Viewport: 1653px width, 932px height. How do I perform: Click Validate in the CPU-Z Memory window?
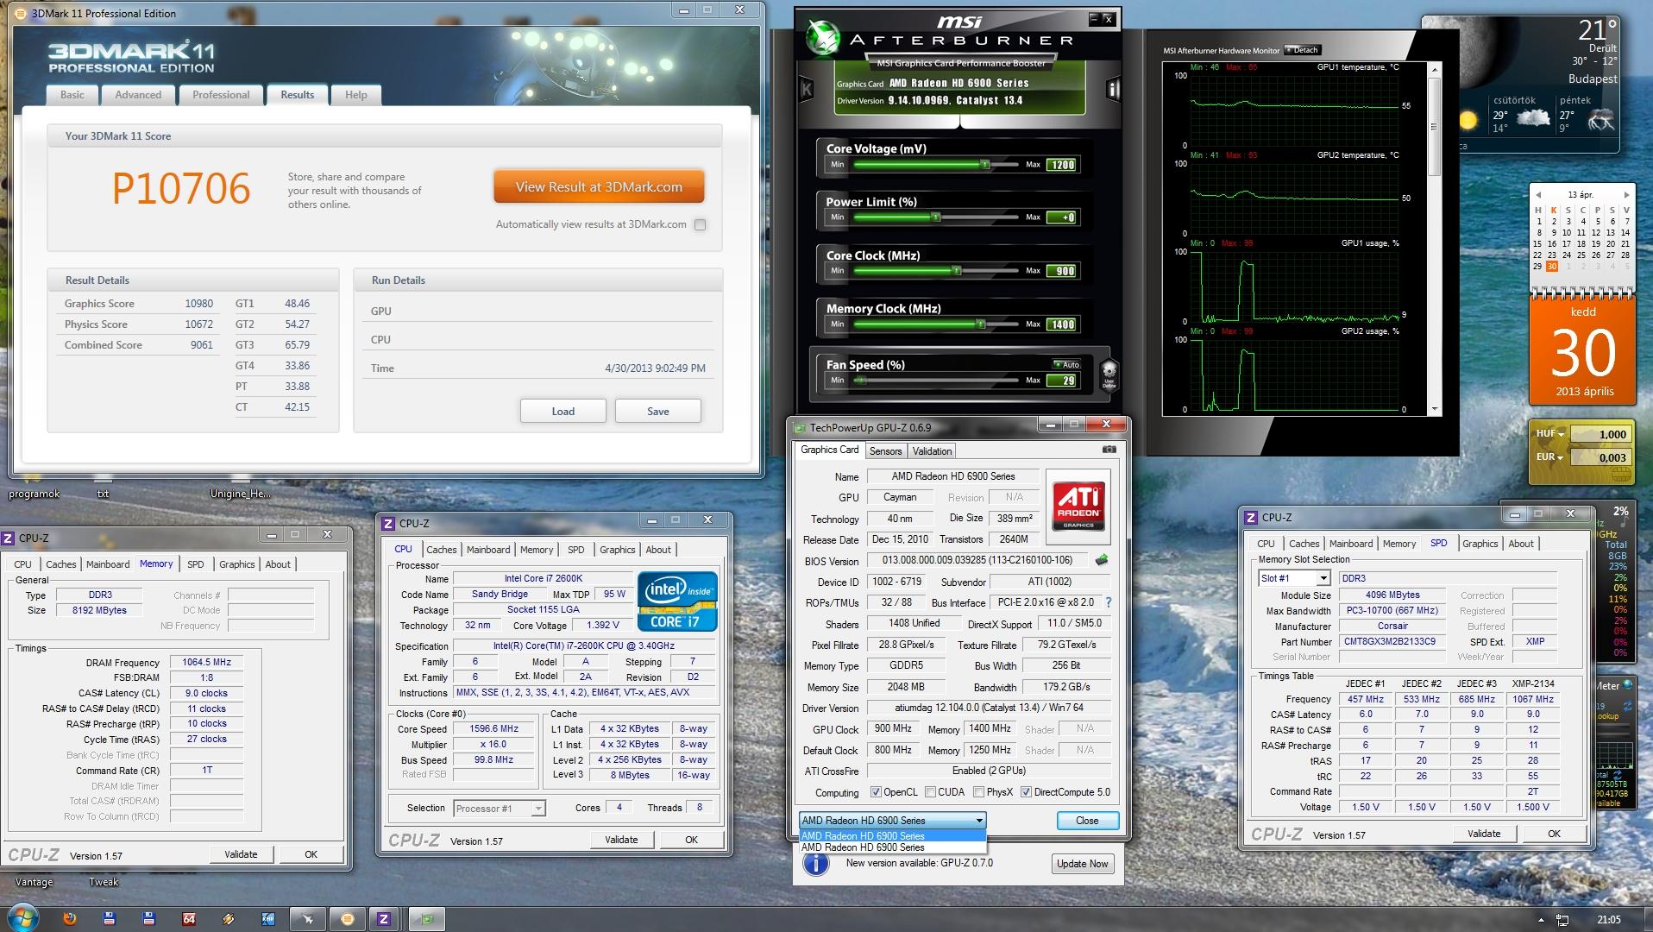(241, 854)
